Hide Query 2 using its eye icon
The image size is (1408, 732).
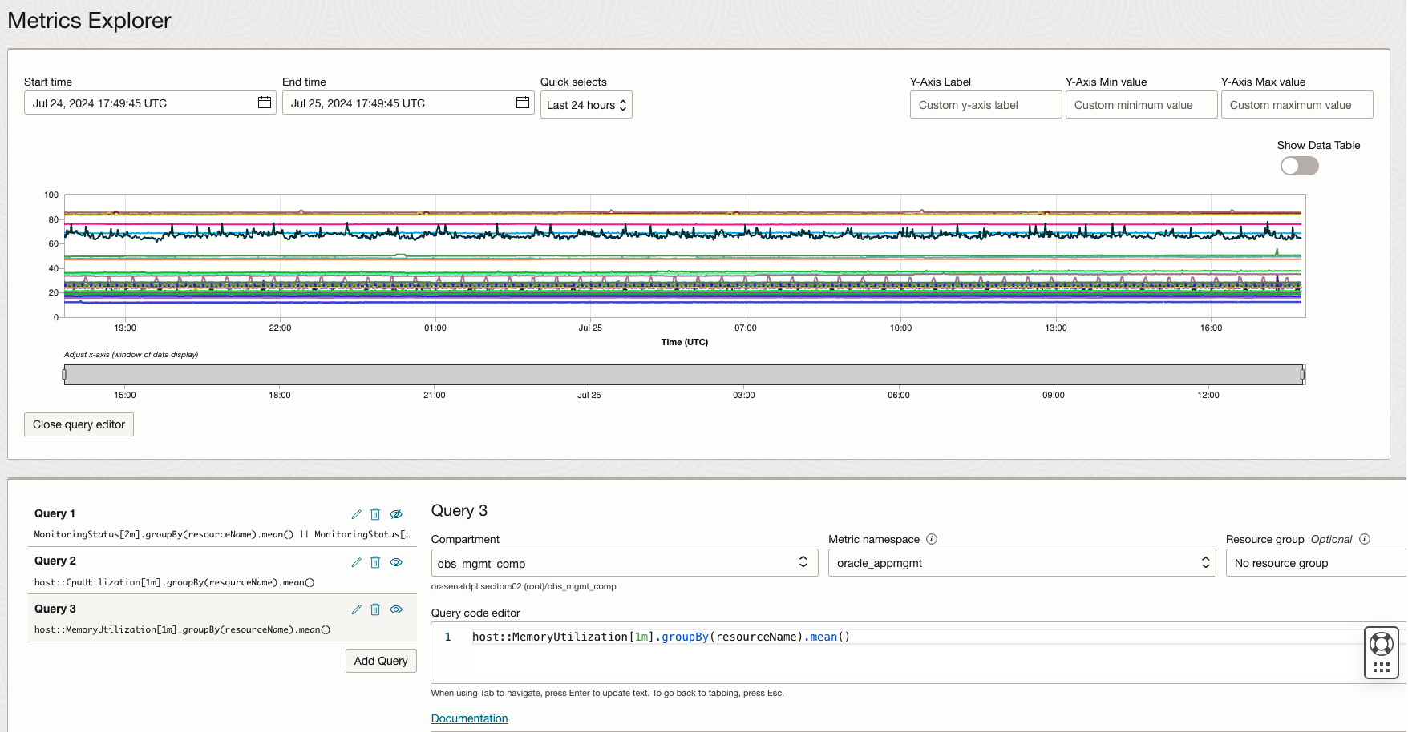[x=396, y=562]
